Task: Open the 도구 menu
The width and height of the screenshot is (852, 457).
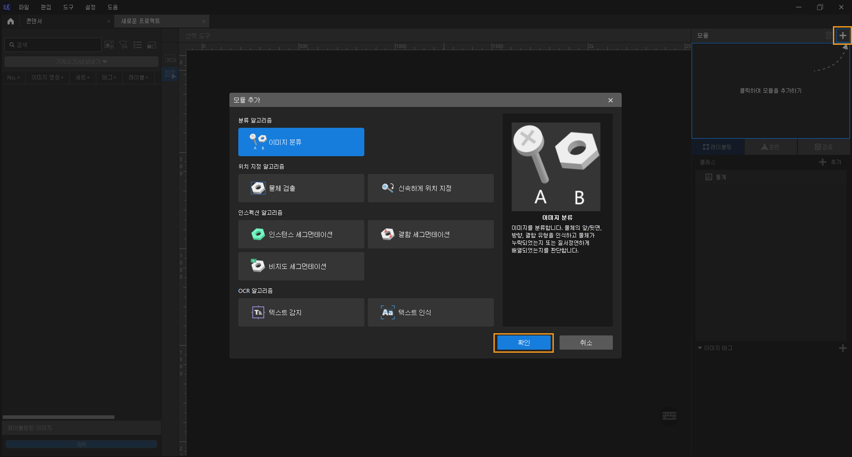Action: (68, 7)
